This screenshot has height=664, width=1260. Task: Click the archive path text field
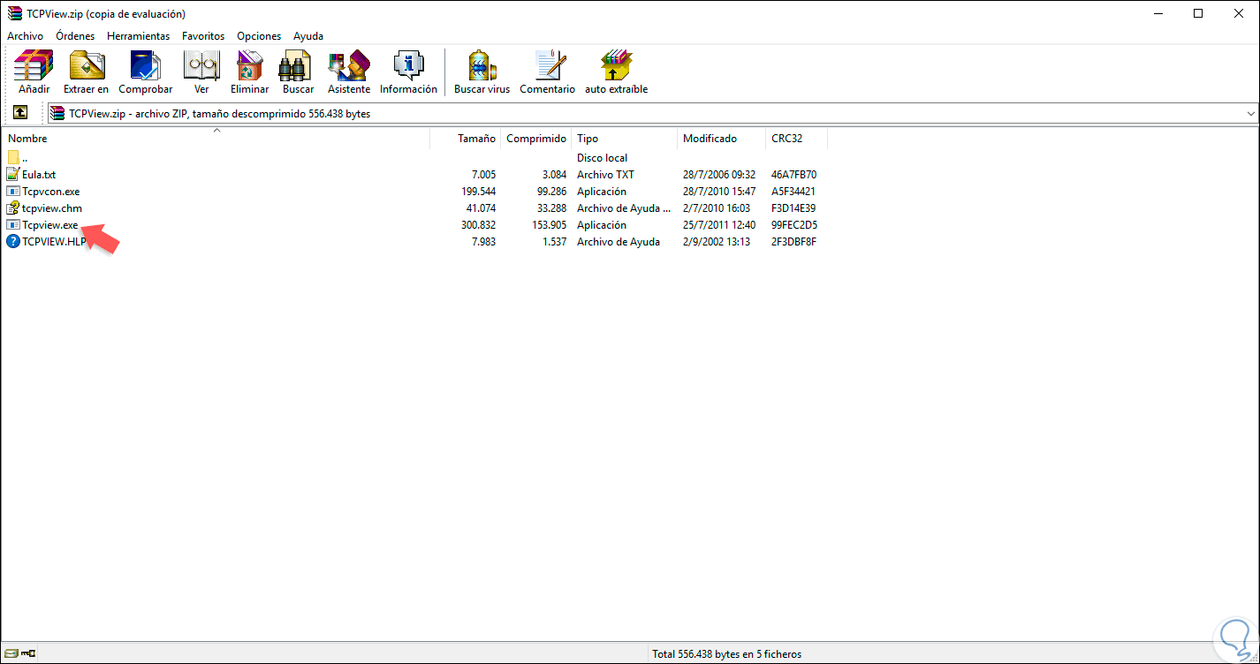point(654,114)
